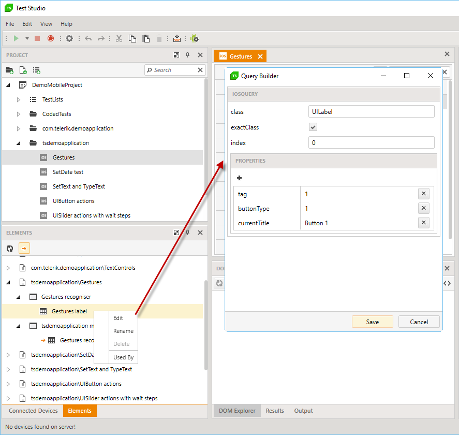The height and width of the screenshot is (435, 459).
Task: Float the Project panel window
Action: [176, 55]
